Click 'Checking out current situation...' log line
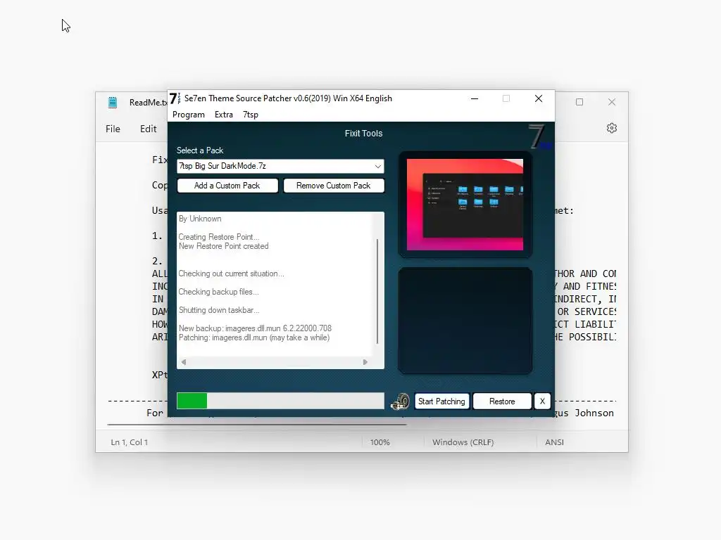Image resolution: width=721 pixels, height=540 pixels. [x=231, y=274]
